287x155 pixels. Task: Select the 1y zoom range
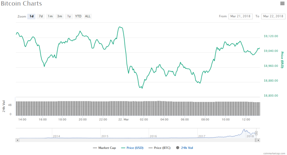click(x=69, y=16)
